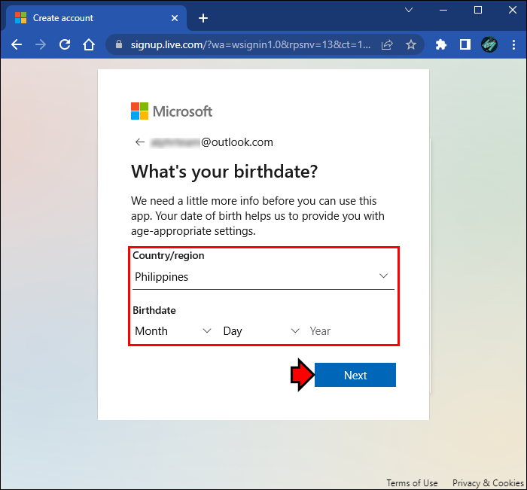
Task: Maximize the browser window
Action: (x=477, y=10)
